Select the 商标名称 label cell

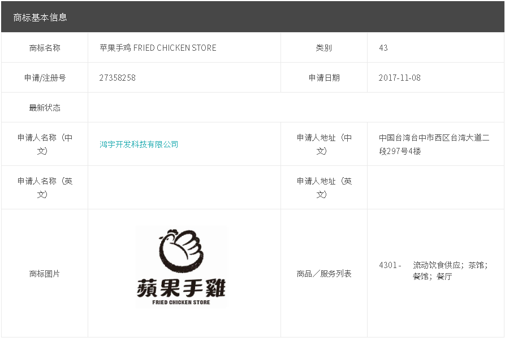pyautogui.click(x=45, y=48)
